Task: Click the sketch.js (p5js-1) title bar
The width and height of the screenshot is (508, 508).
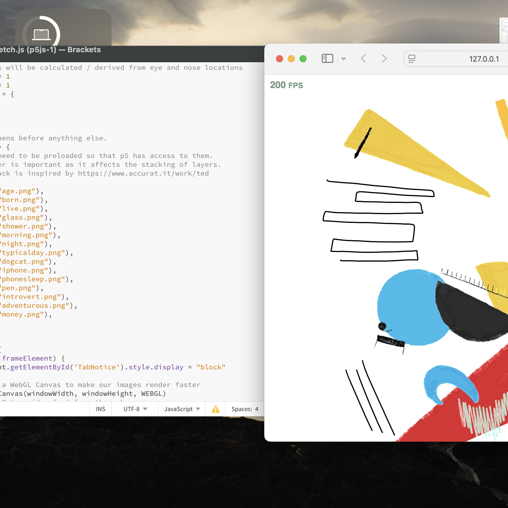Action: 50,50
